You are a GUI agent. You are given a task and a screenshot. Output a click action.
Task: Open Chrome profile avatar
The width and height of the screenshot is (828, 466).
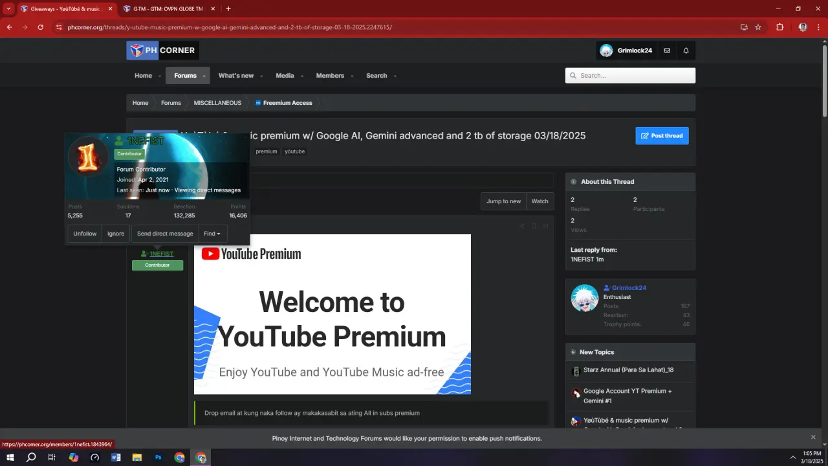[803, 27]
